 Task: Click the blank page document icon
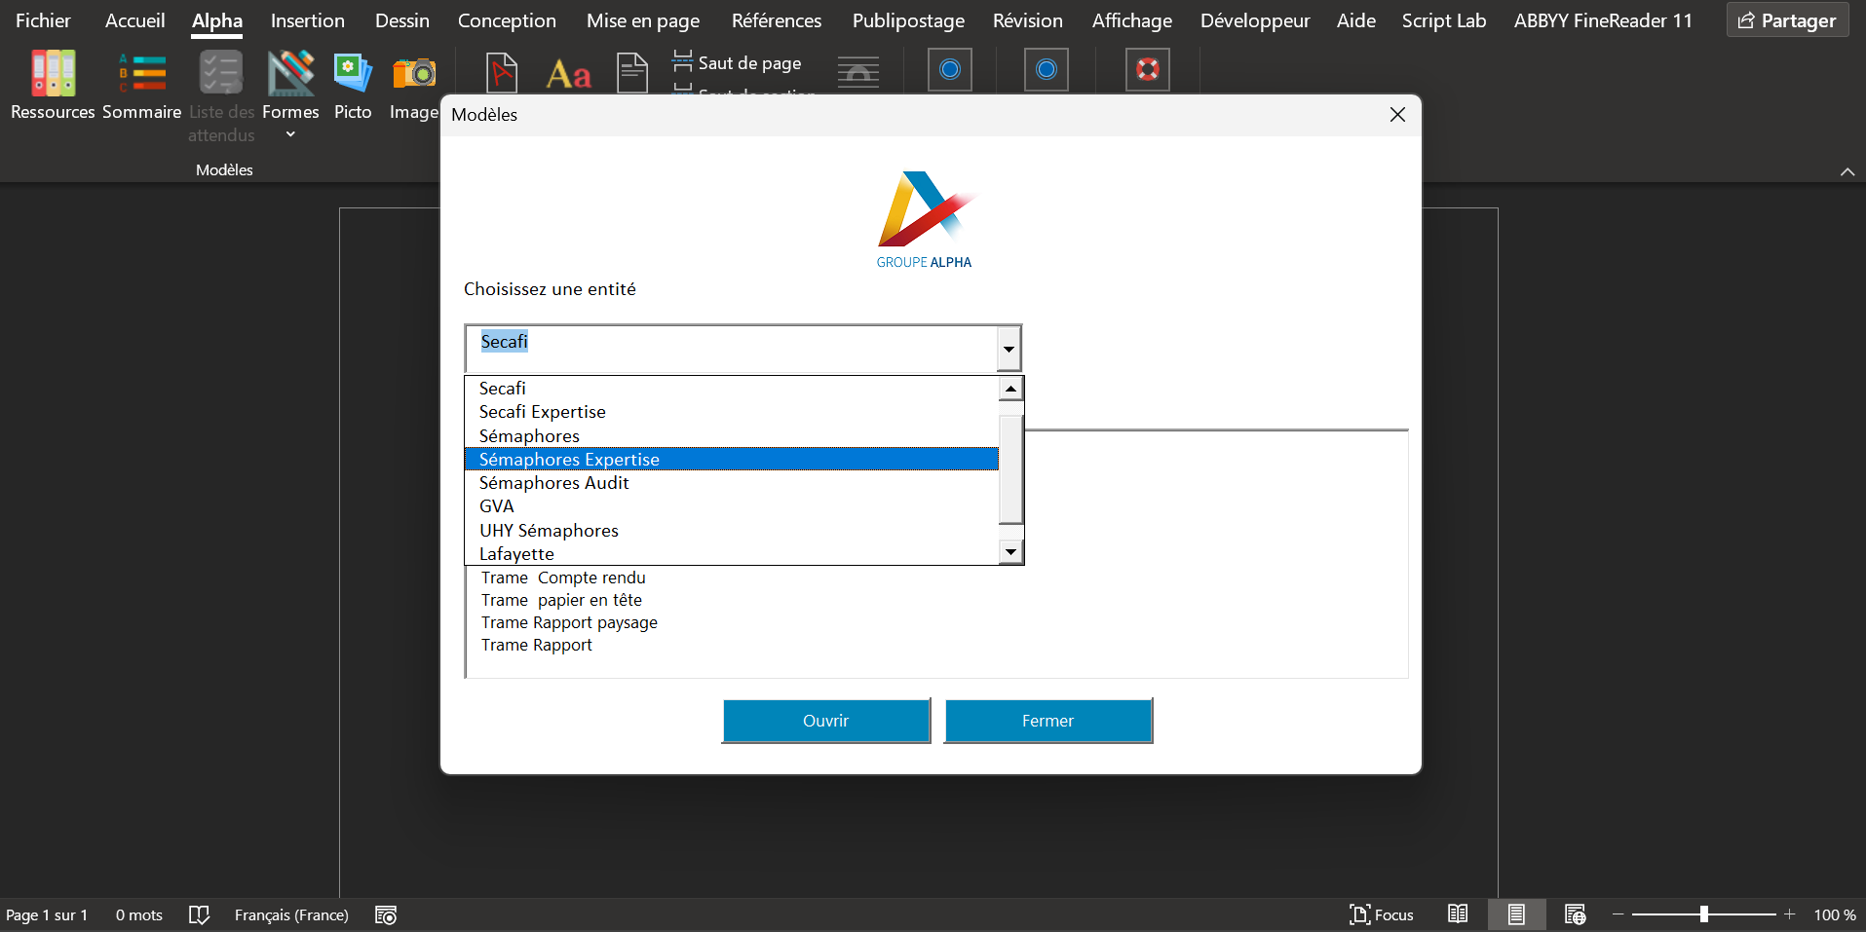[632, 74]
